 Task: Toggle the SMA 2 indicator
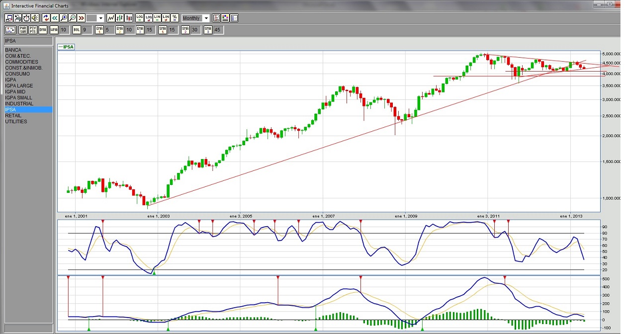(185, 30)
